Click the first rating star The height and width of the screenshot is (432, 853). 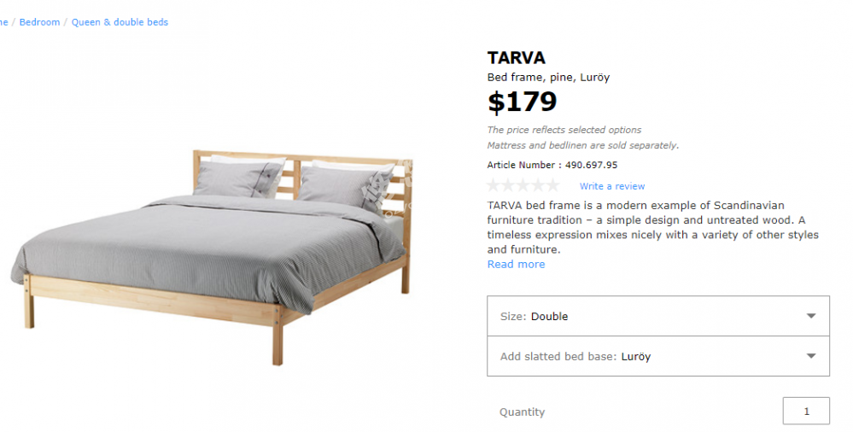pyautogui.click(x=494, y=186)
